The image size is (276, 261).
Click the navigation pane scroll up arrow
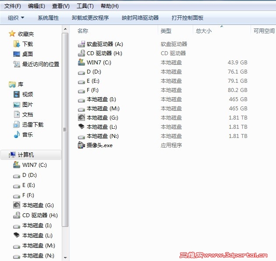65,29
